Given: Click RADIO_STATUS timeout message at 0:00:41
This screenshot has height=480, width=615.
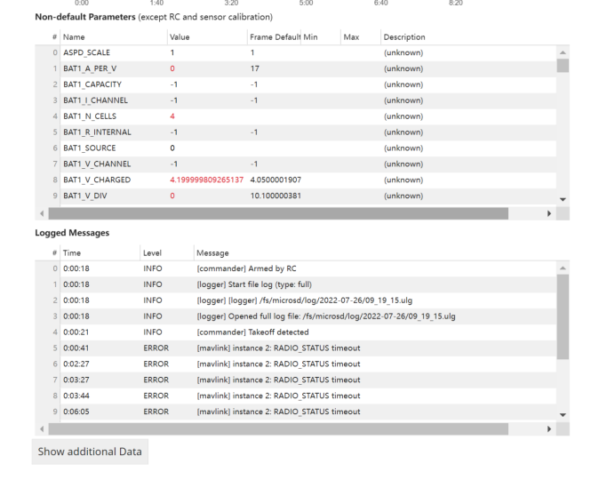Looking at the screenshot, I should pyautogui.click(x=278, y=348).
